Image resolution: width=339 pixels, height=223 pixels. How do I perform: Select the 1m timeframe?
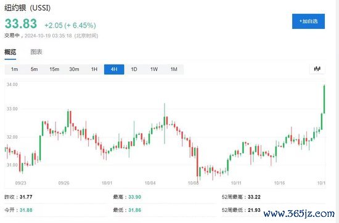pyautogui.click(x=15, y=69)
